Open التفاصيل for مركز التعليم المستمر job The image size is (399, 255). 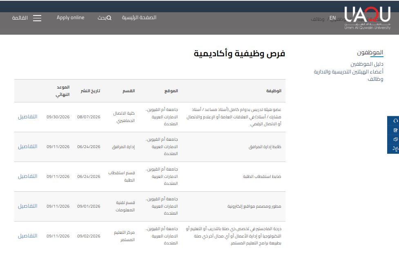[27, 236]
